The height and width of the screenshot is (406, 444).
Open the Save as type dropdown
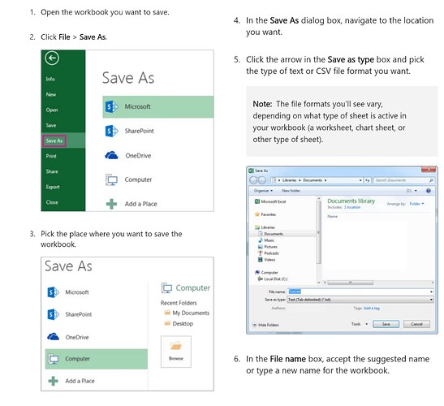coord(360,300)
